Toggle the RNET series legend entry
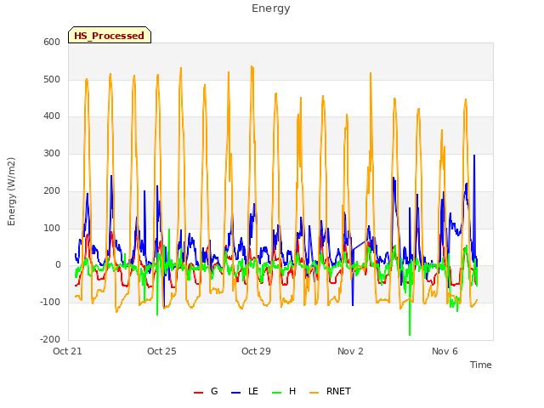This screenshot has height=408, width=544. 330,391
